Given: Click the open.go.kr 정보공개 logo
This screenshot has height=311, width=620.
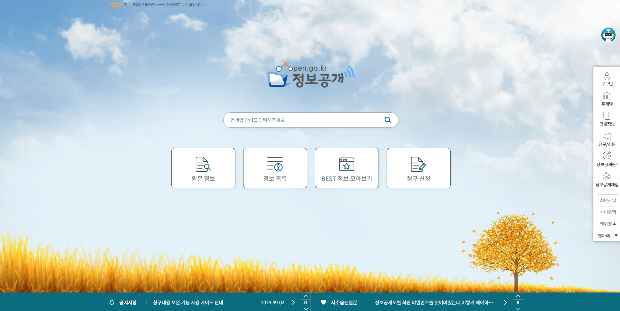Looking at the screenshot, I should pyautogui.click(x=311, y=75).
